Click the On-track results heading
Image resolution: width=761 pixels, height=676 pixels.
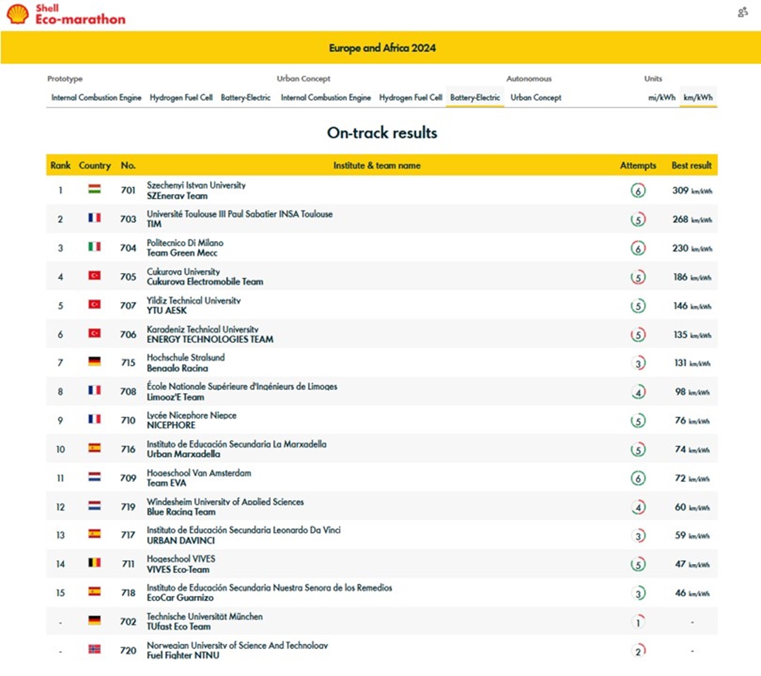(382, 133)
